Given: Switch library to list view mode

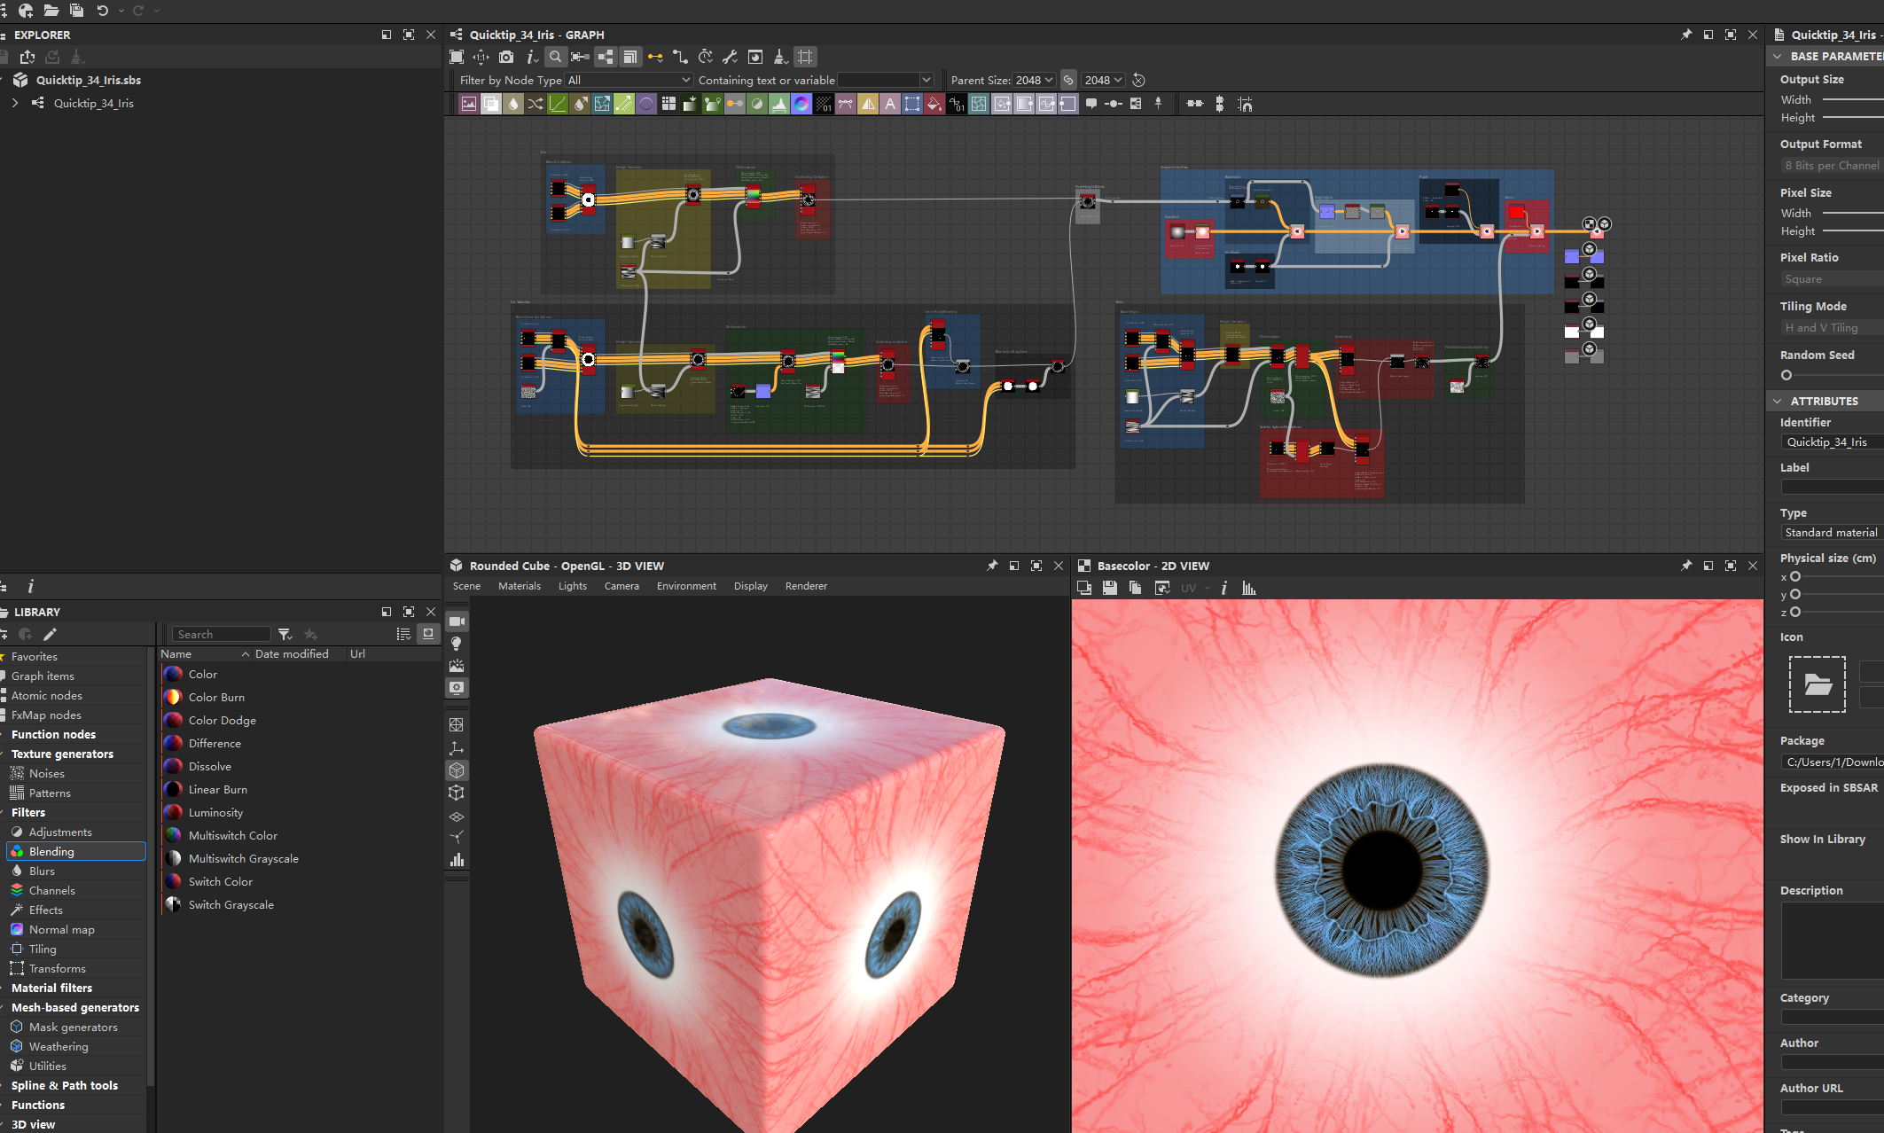Looking at the screenshot, I should (403, 634).
